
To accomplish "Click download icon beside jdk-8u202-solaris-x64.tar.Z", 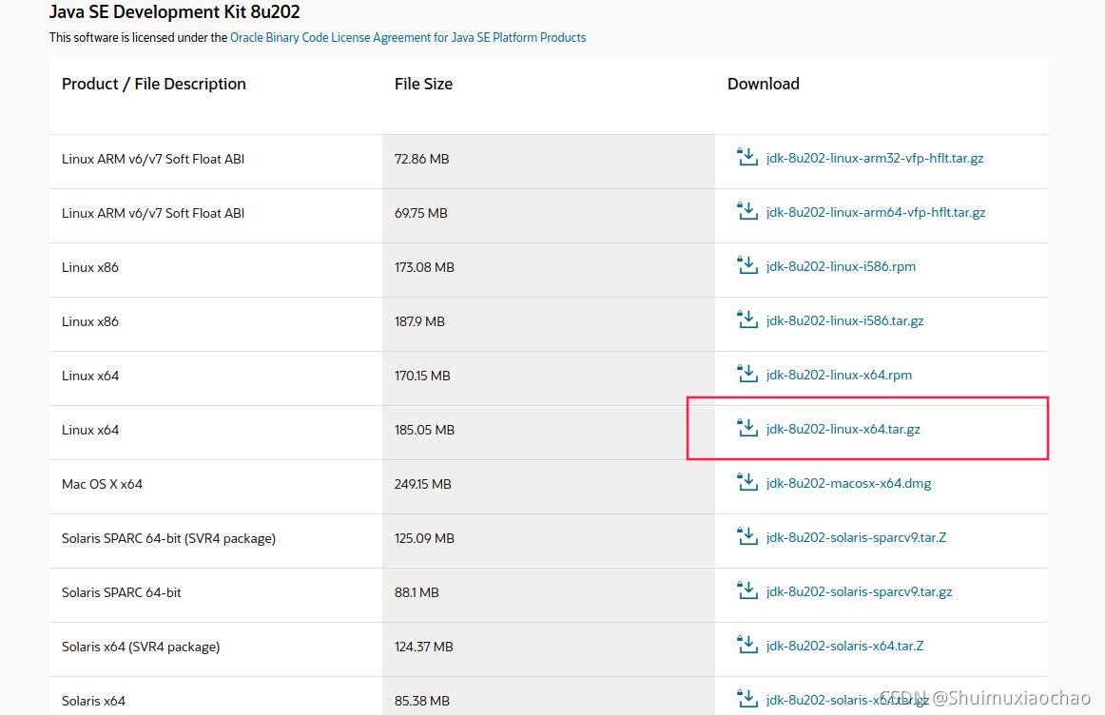I will pyautogui.click(x=747, y=646).
